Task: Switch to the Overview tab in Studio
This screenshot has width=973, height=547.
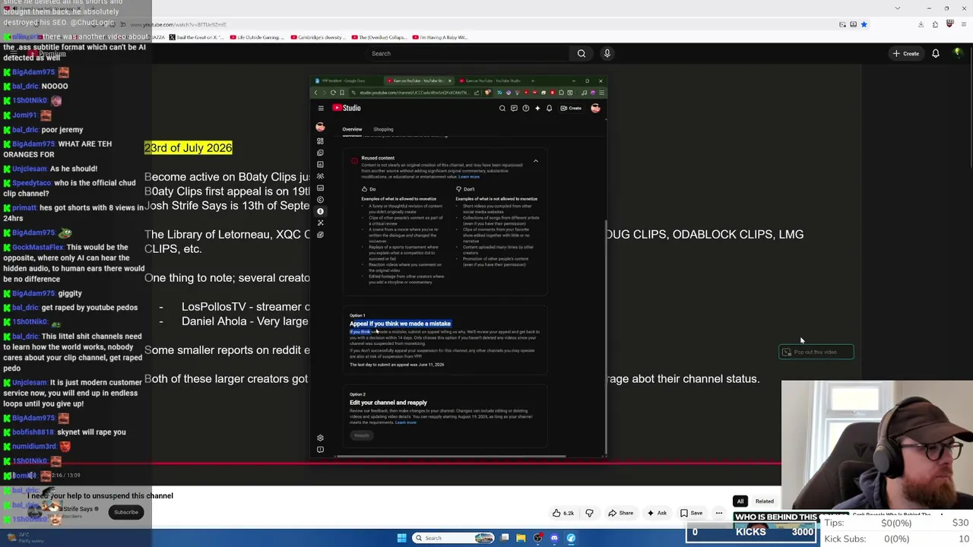Action: tap(352, 129)
